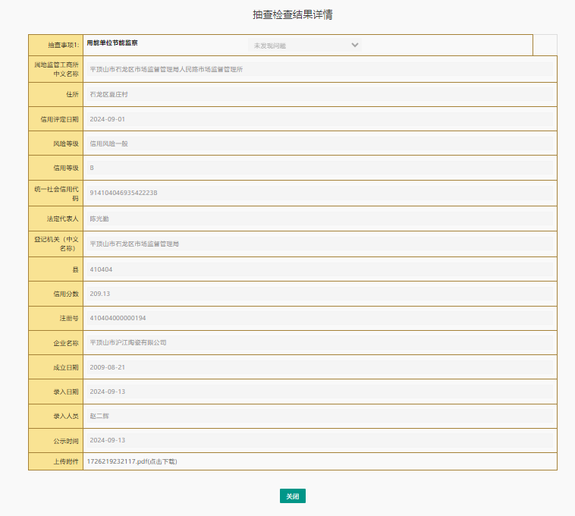Click the 住所 field showing 石龙区查庄村
Image resolution: width=575 pixels, height=516 pixels.
[x=319, y=95]
